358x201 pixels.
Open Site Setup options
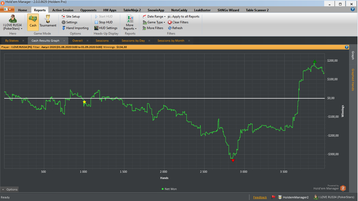point(71,16)
